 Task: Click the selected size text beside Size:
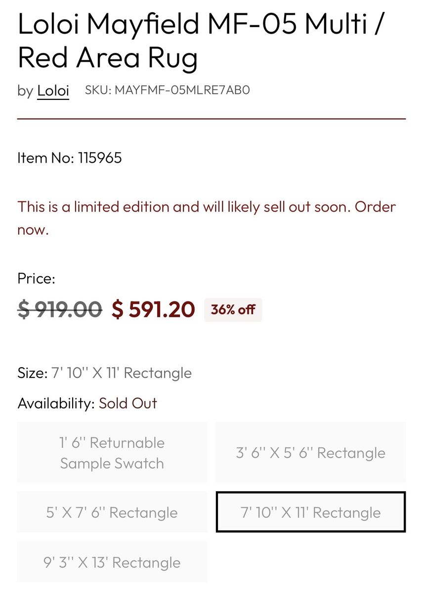(122, 373)
